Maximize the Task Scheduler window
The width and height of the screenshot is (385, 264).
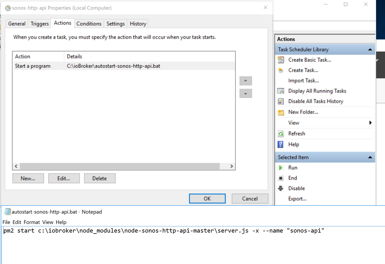tap(346, 4)
